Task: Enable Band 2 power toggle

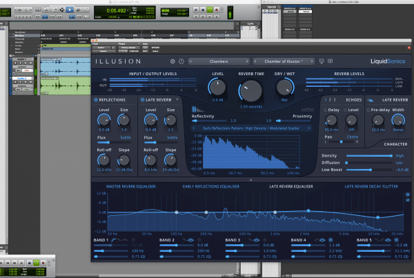Action: pyautogui.click(x=199, y=240)
